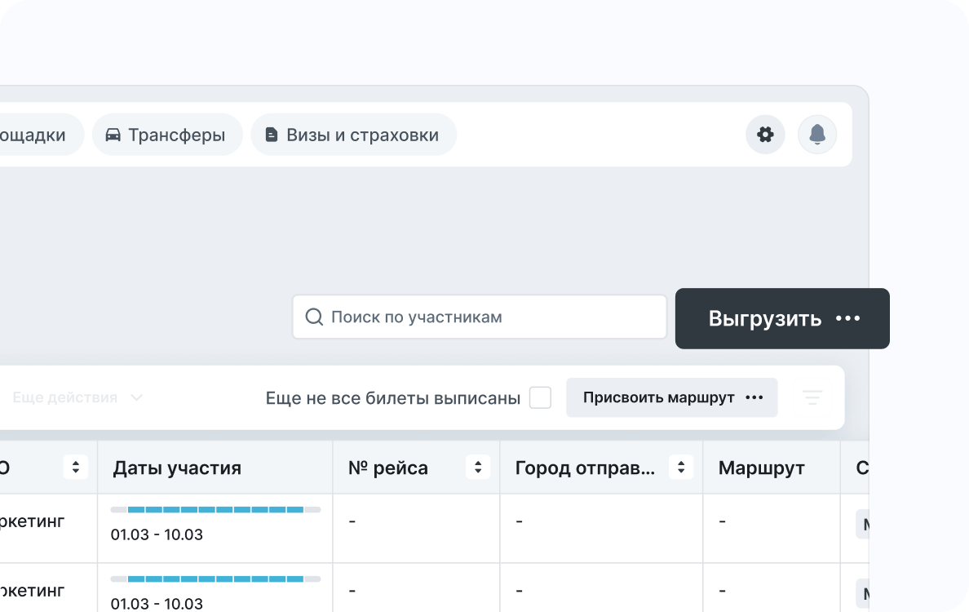Click the document icon in Визы и страховки

tap(272, 135)
